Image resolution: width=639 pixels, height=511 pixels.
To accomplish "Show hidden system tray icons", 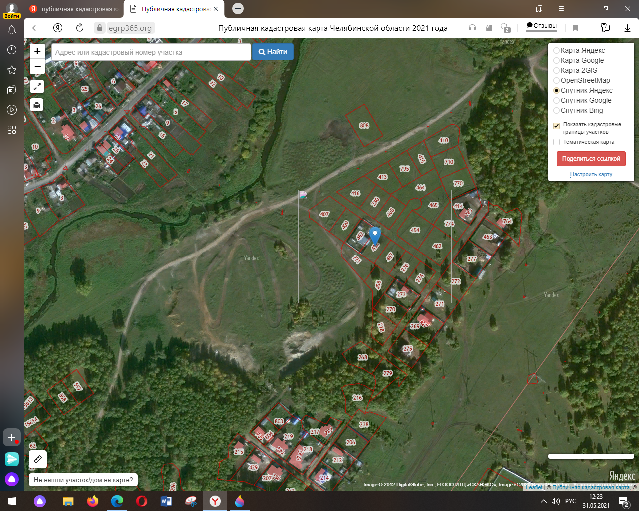I will tap(544, 501).
